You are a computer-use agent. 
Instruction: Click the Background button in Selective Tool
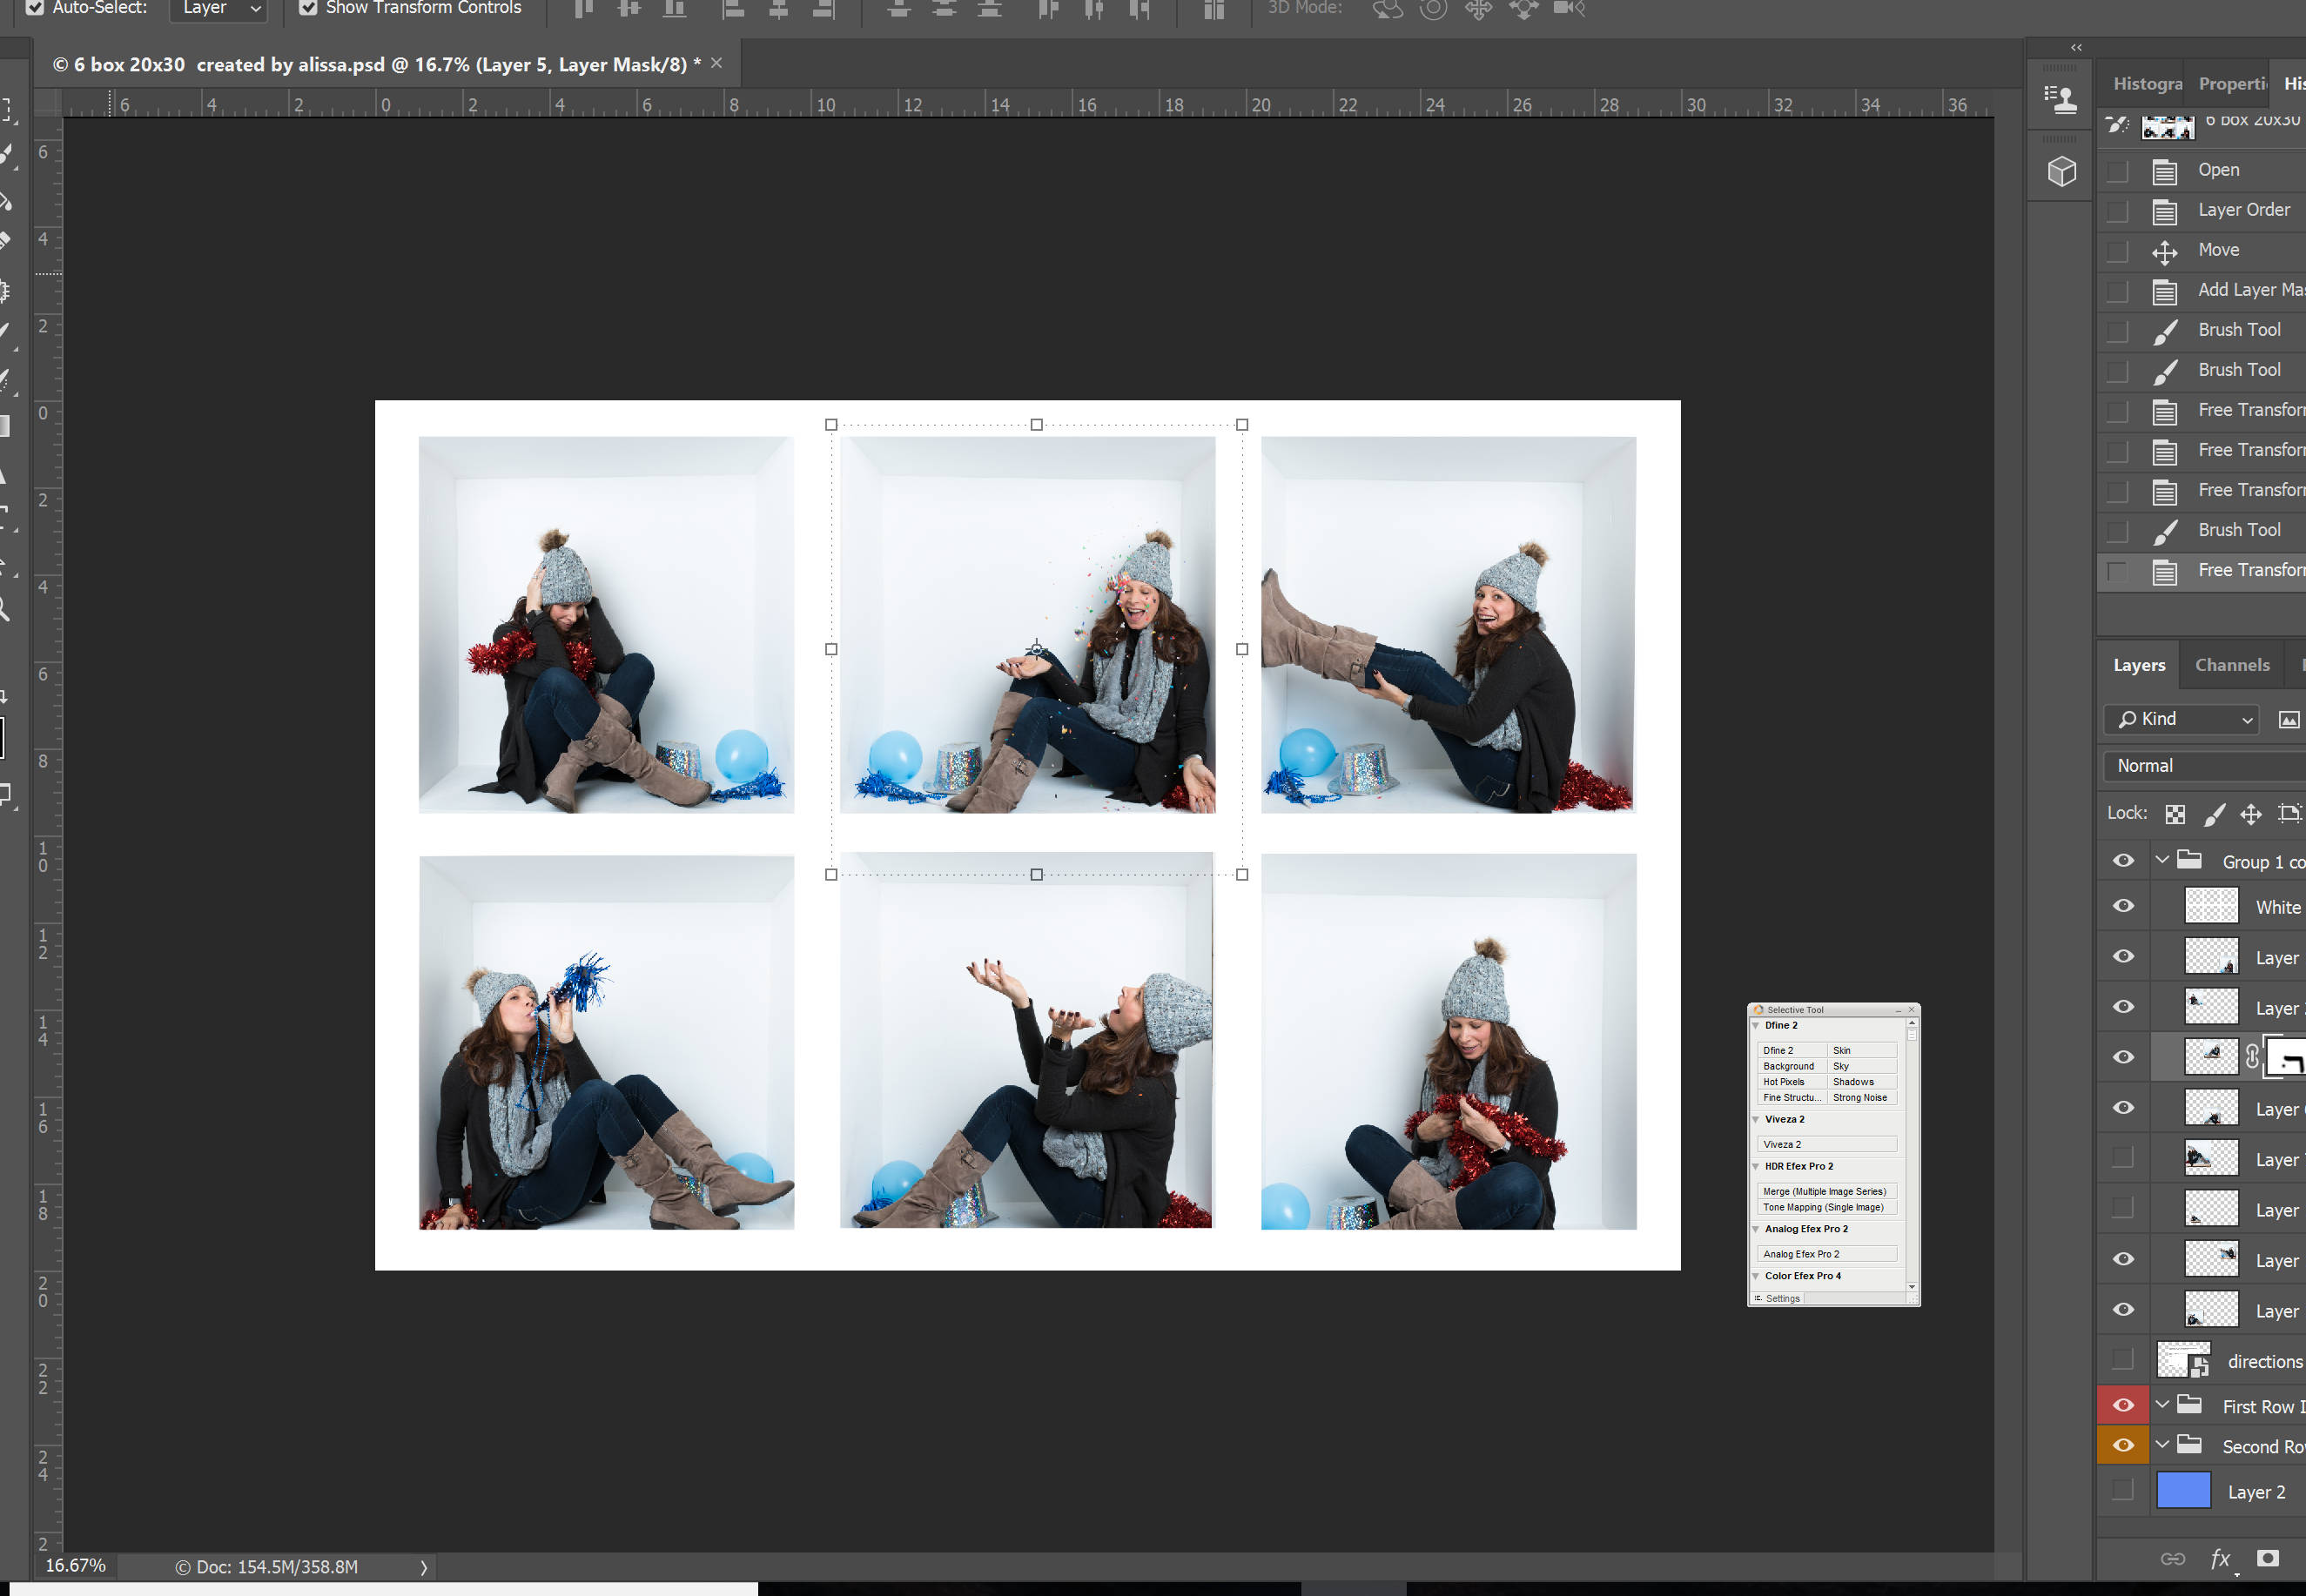[1792, 1066]
